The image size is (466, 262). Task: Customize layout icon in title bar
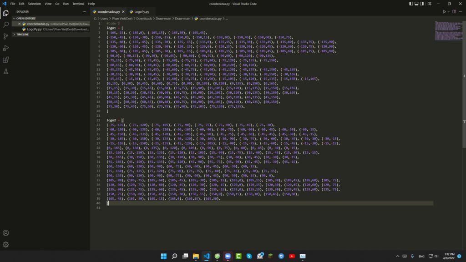[430, 4]
